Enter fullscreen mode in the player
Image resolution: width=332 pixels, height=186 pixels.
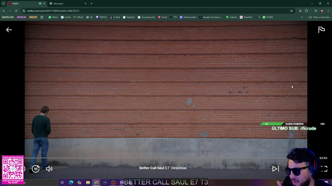[x=324, y=169]
